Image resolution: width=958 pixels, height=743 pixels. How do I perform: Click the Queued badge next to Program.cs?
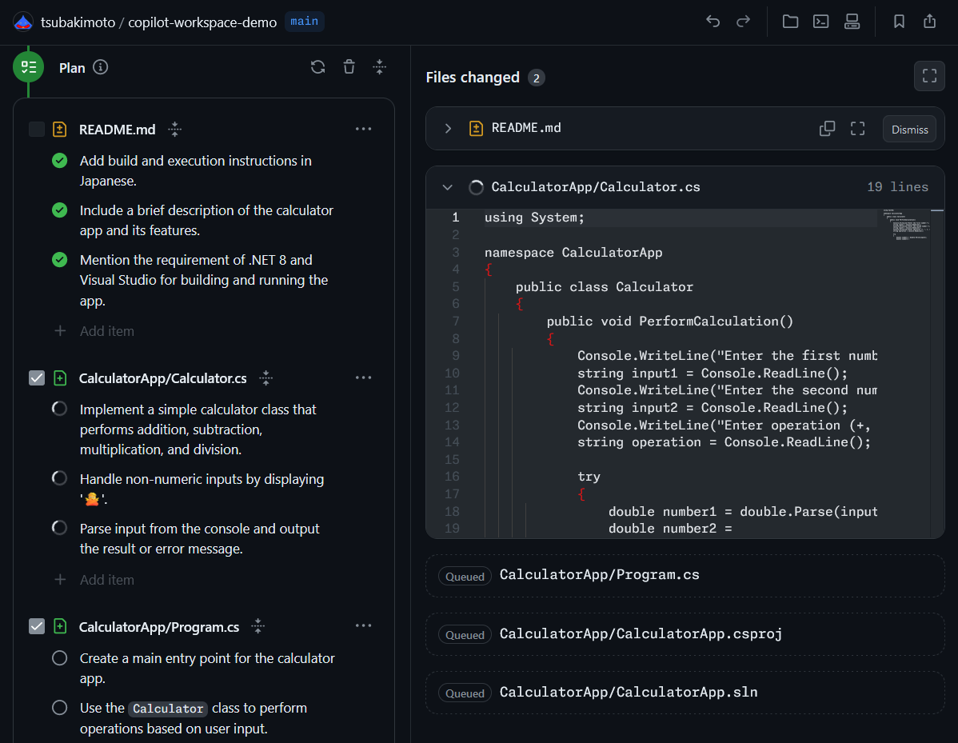465,576
